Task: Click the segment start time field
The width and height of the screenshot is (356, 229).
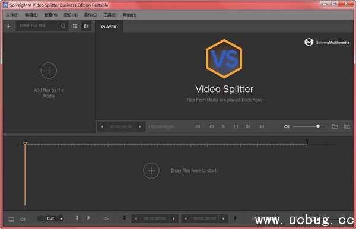Action: [x=155, y=218]
